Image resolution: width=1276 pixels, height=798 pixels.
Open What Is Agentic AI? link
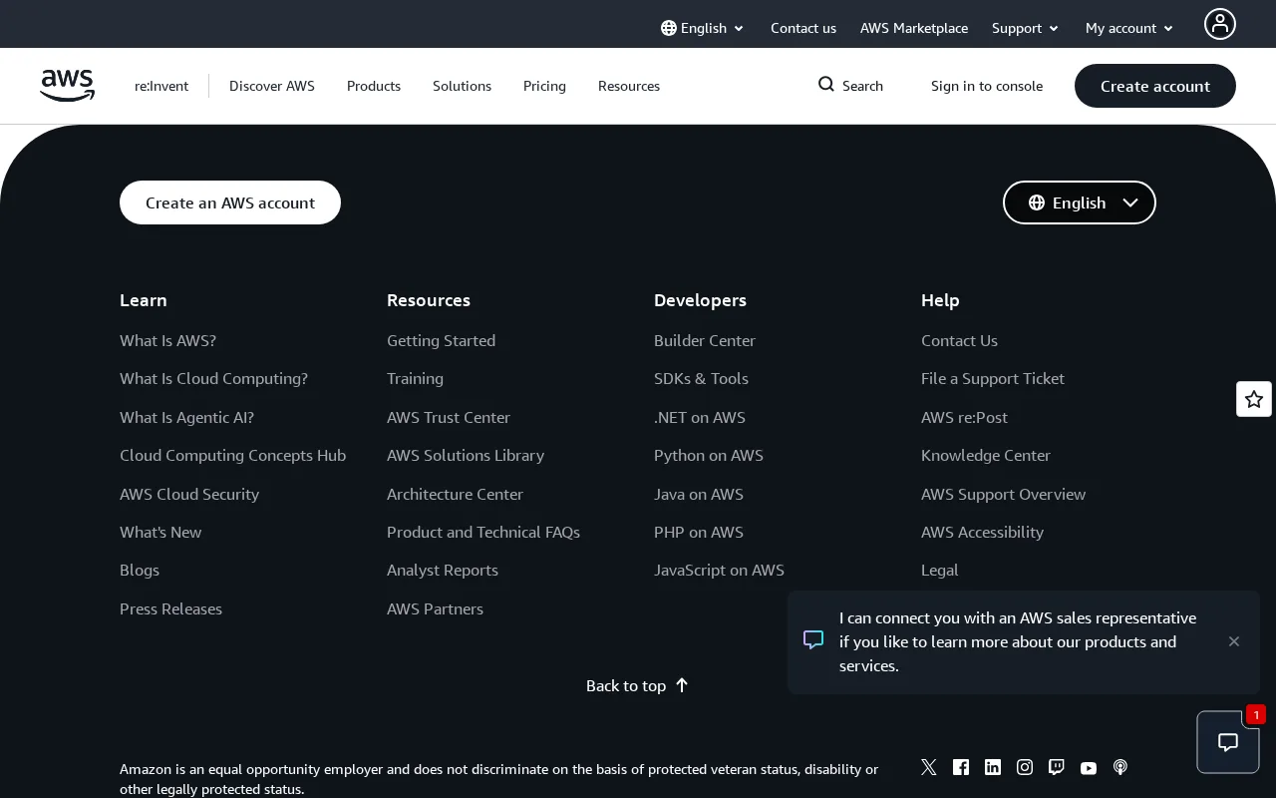coord(186,417)
